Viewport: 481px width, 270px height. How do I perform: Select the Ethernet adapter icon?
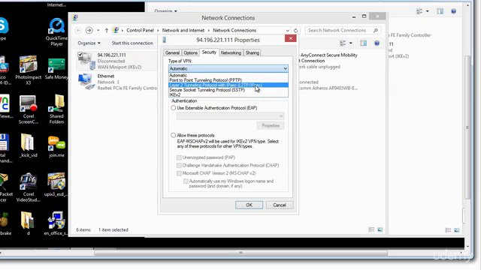[86, 82]
